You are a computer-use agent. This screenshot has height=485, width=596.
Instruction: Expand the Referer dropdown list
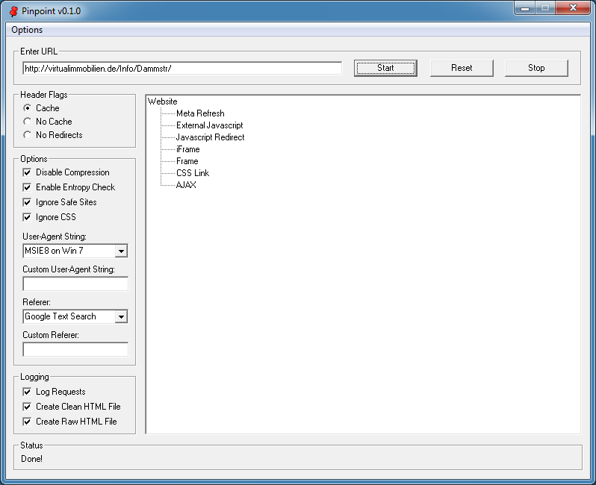click(121, 316)
